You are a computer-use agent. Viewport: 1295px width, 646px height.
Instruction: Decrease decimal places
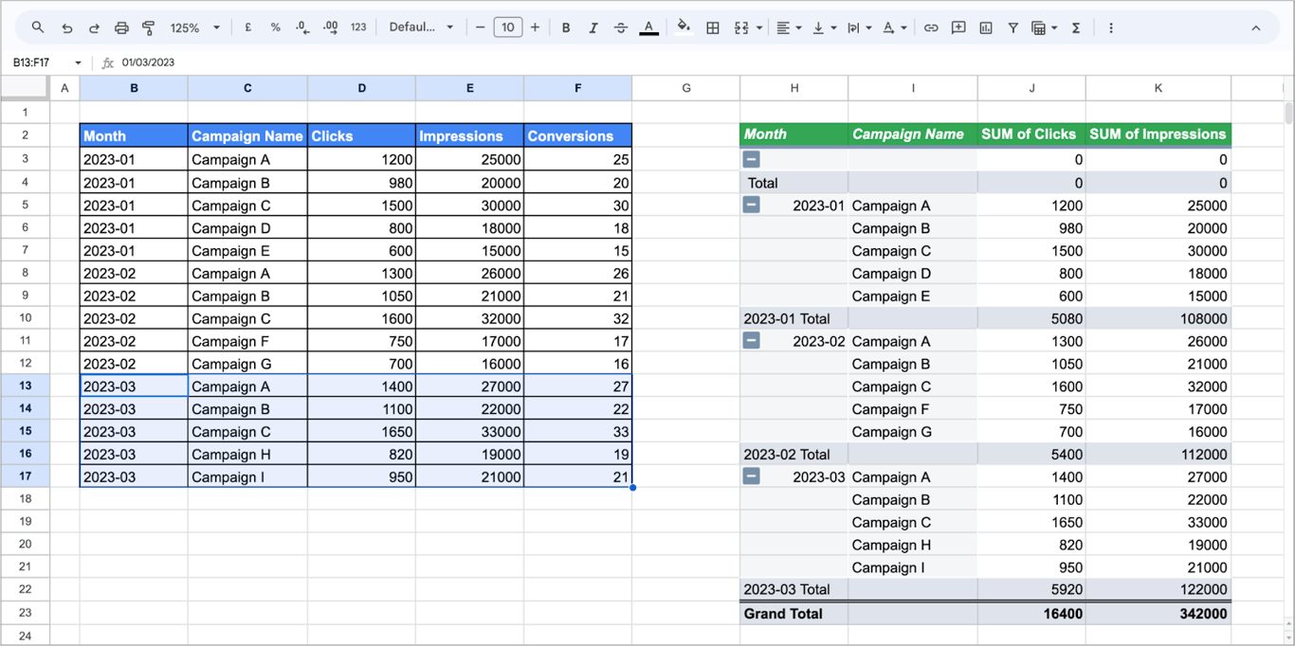(x=302, y=27)
